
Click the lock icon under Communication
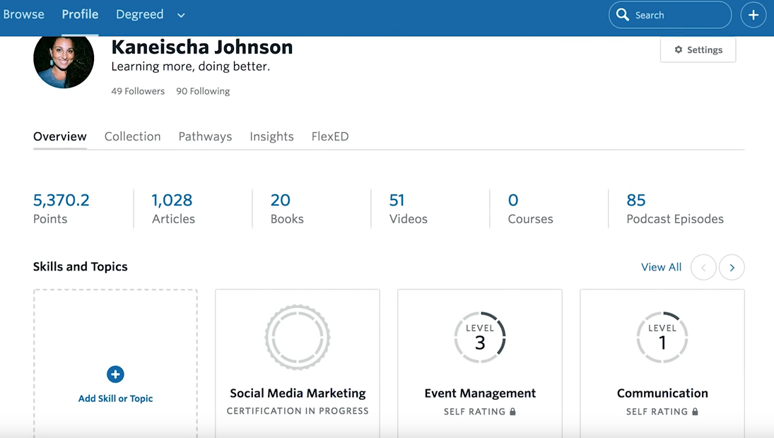tap(696, 412)
